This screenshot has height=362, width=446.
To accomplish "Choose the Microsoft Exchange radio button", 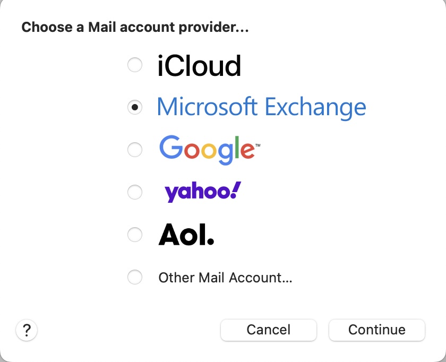I will click(135, 107).
